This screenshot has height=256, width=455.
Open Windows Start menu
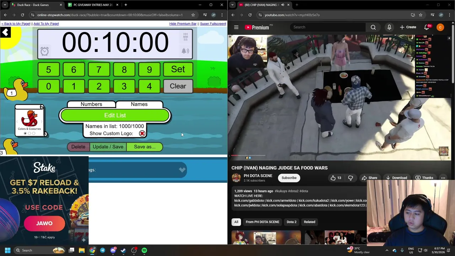[x=7, y=250]
